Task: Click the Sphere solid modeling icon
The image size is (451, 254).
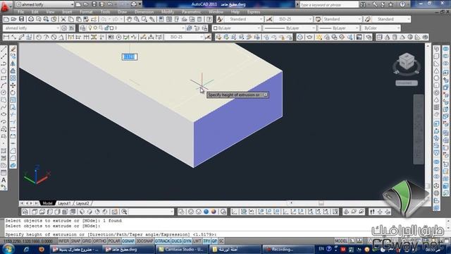Action: click(436, 78)
